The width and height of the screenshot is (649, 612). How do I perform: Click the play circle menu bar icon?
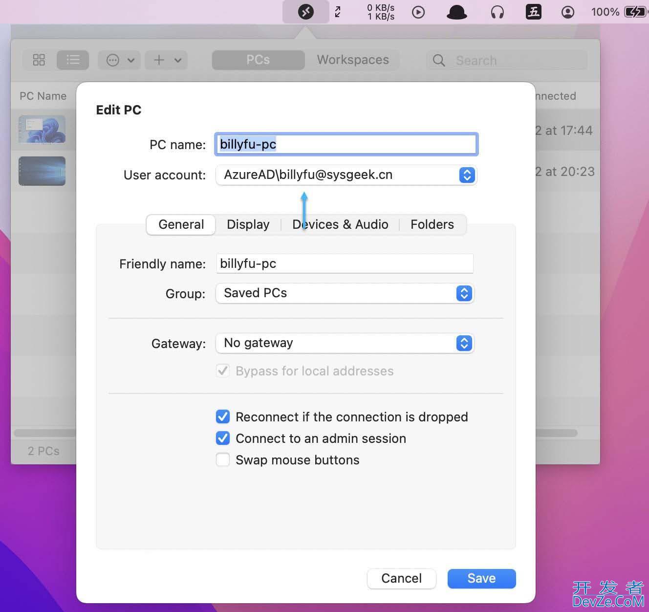[x=418, y=12]
